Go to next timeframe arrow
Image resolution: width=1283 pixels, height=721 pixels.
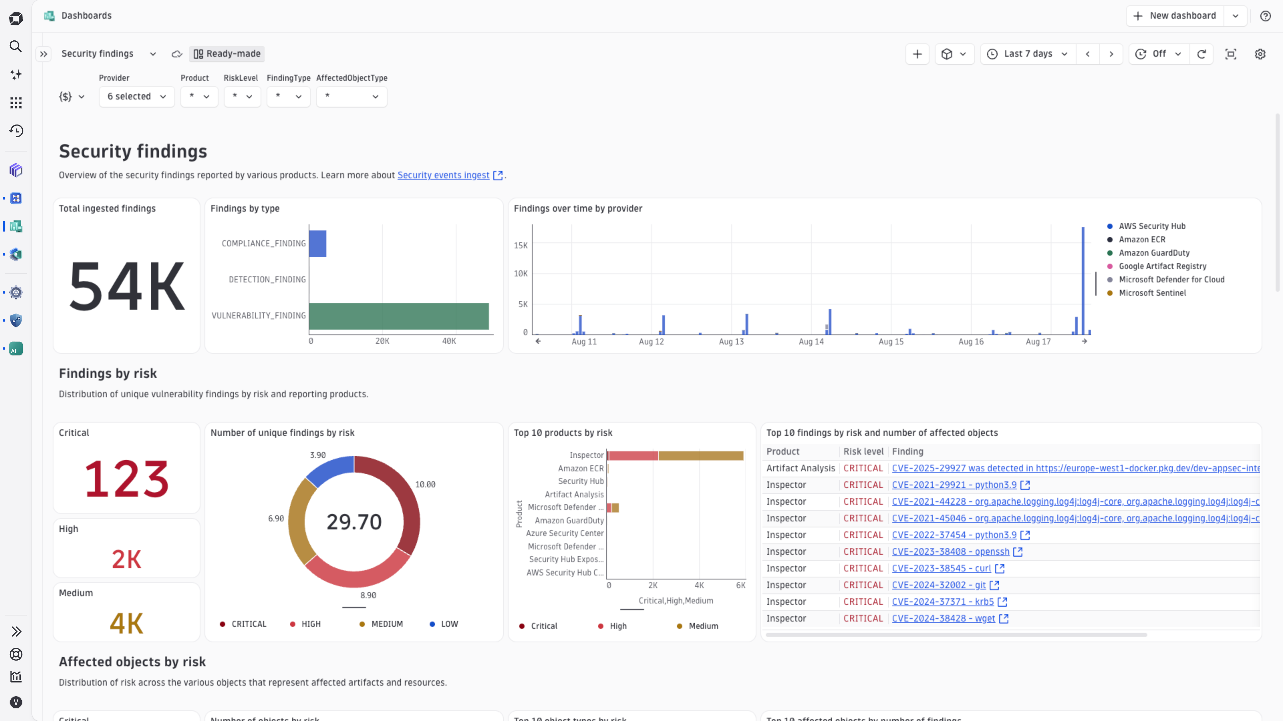point(1111,54)
